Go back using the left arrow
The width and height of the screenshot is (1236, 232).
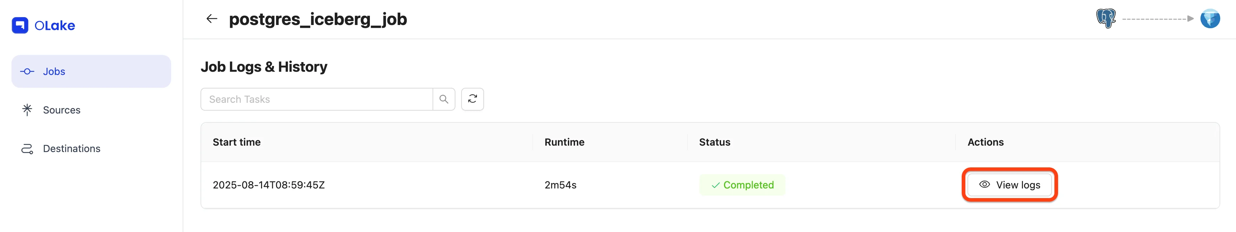tap(212, 19)
